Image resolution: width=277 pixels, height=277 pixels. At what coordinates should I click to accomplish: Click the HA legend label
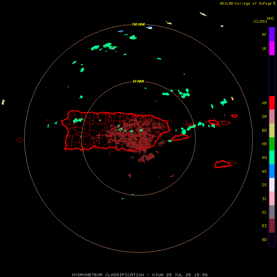(x=264, y=103)
